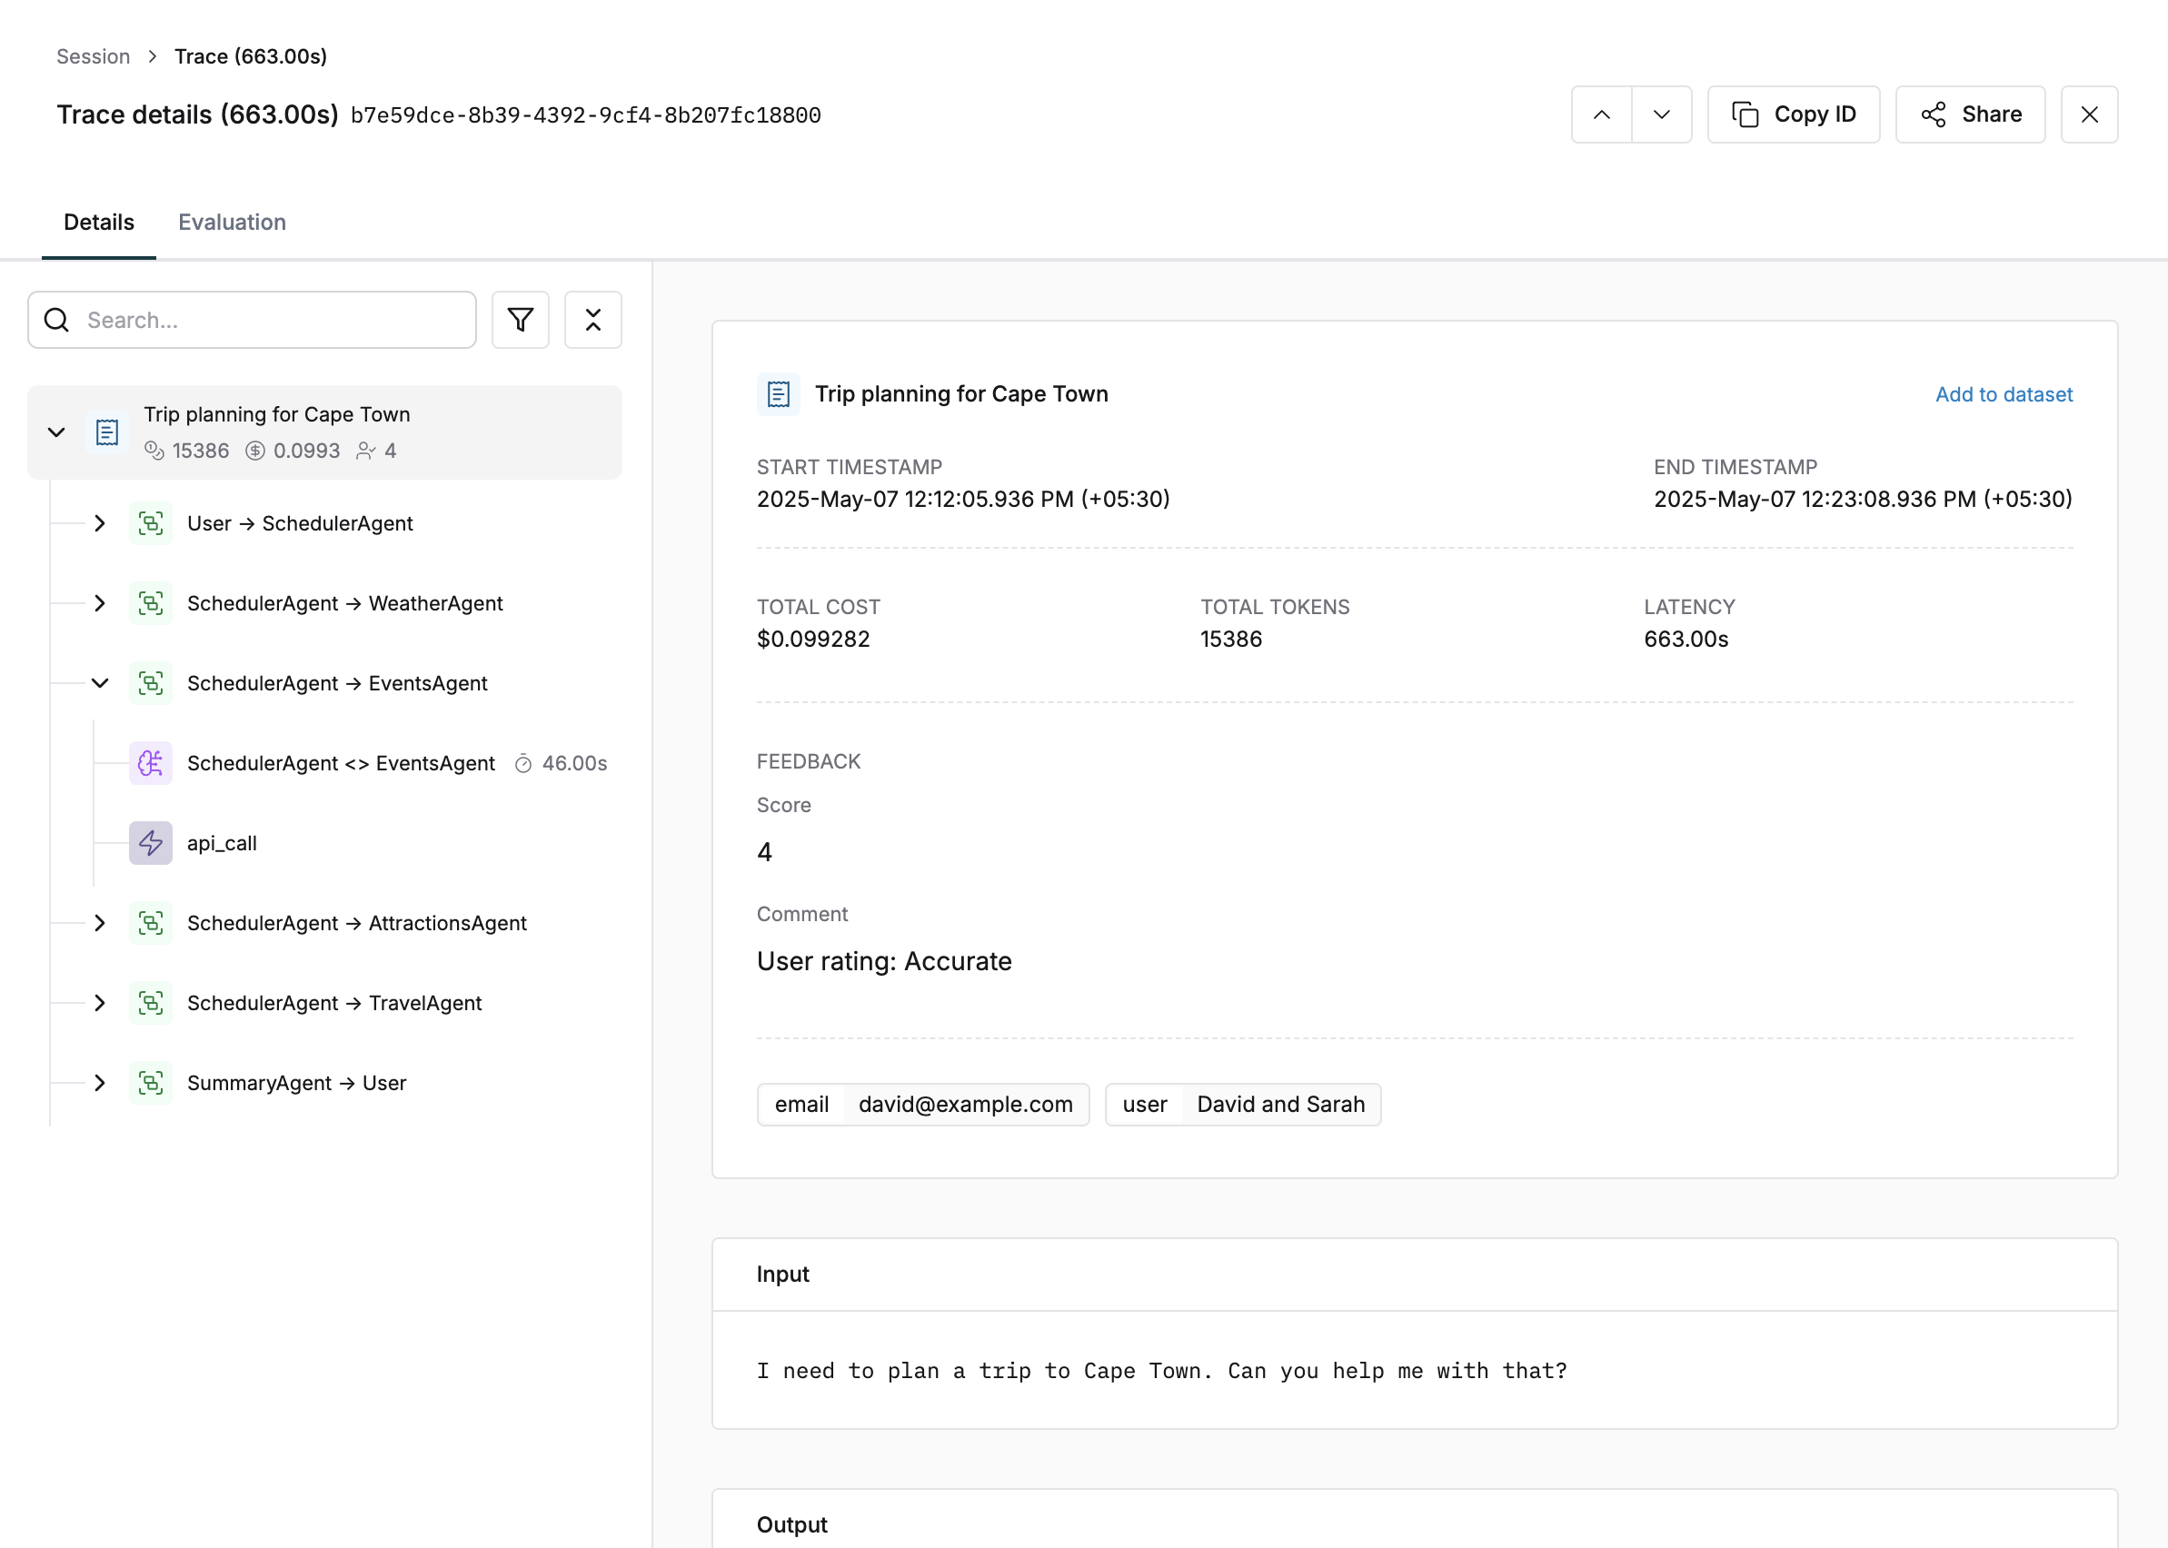Screen dimensions: 2168x1548
Task: Click the Add to dataset link
Action: coord(2003,394)
